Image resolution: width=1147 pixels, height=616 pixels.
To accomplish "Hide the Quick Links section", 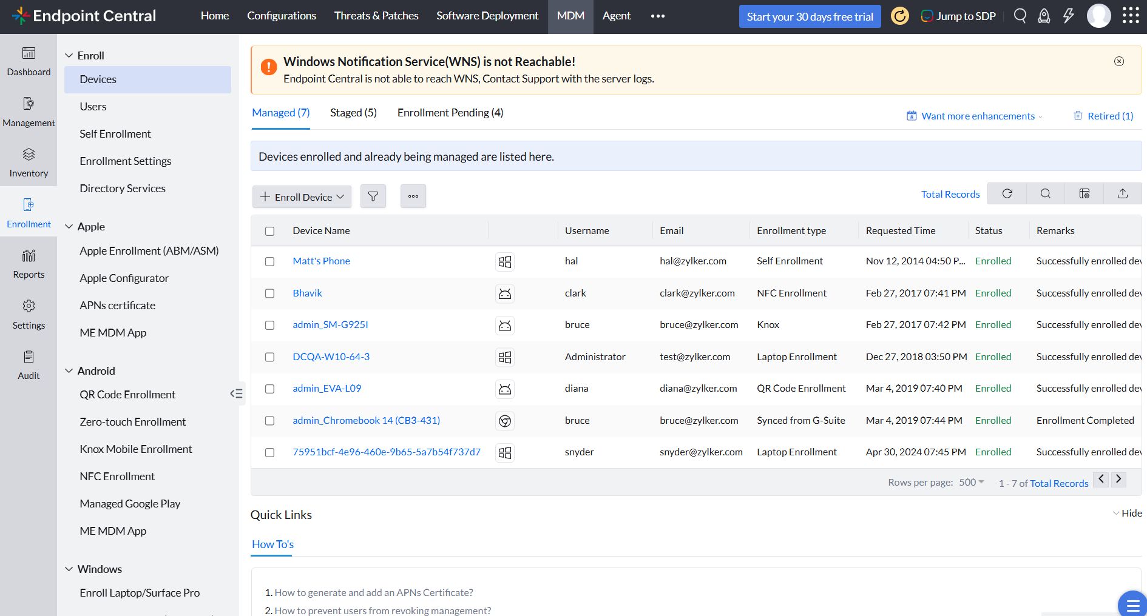I will (x=1128, y=513).
